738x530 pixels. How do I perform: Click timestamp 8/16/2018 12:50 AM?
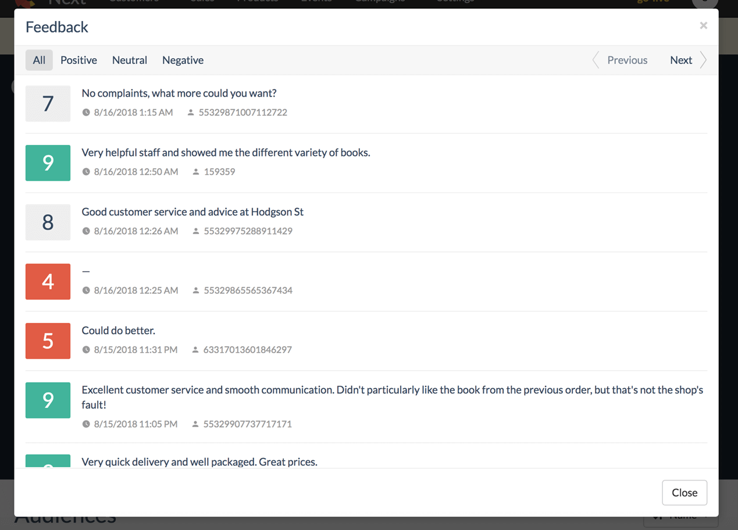click(136, 172)
